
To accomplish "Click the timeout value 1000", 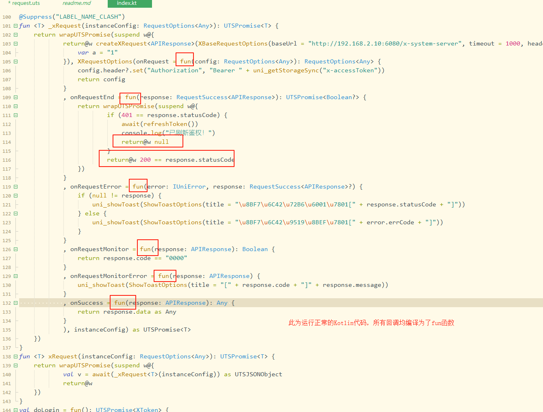I will [x=513, y=43].
